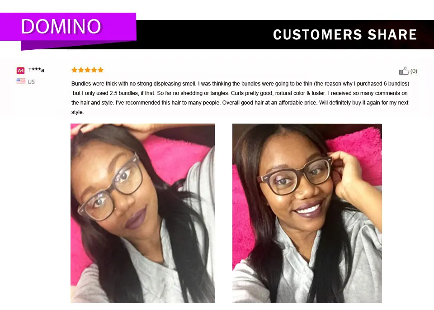This screenshot has width=434, height=310.
Task: Click the US country label
Action: click(x=31, y=82)
